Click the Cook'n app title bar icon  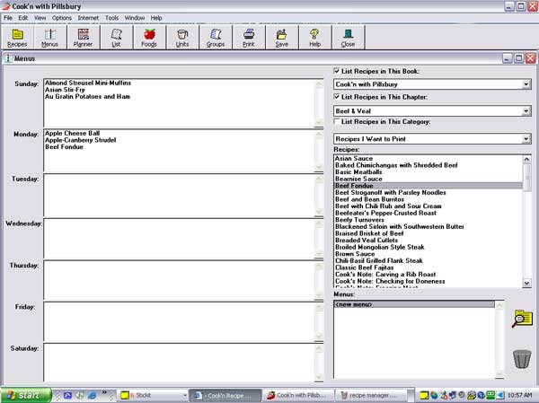[x=6, y=6]
